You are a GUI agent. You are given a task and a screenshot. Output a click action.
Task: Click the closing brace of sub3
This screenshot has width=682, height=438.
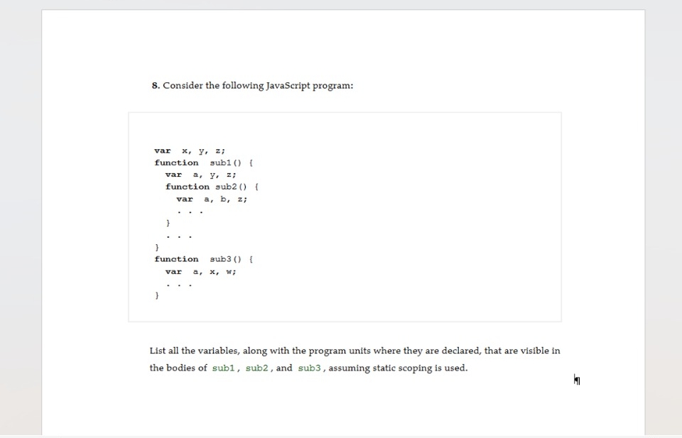click(x=156, y=295)
